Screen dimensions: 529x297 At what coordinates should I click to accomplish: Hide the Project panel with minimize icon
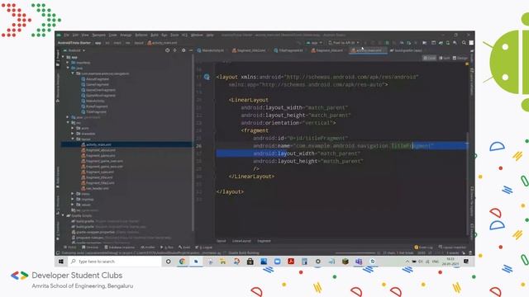[191, 50]
